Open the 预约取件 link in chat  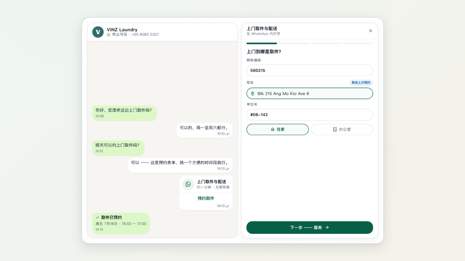click(206, 198)
